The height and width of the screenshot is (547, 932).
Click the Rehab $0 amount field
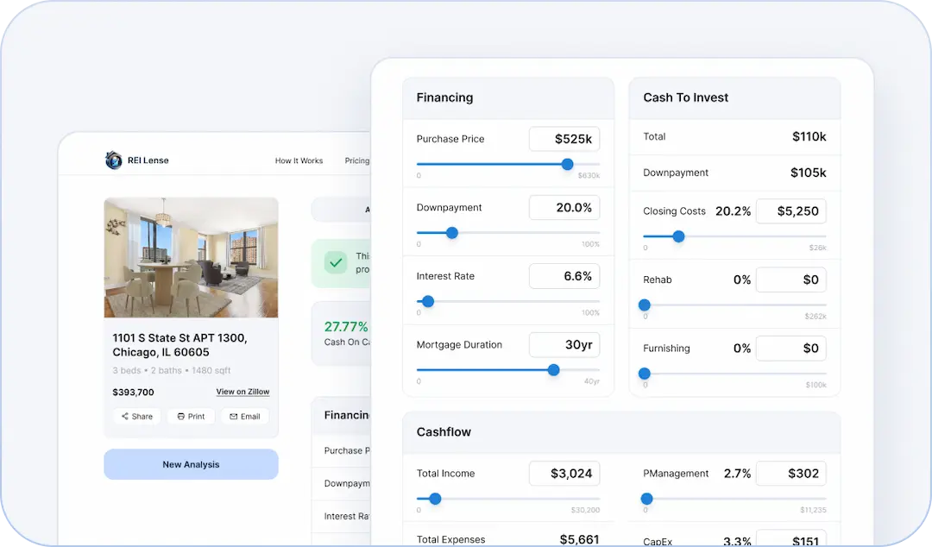791,280
